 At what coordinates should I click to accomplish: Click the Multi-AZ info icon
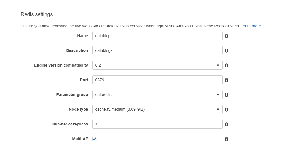pos(226,139)
